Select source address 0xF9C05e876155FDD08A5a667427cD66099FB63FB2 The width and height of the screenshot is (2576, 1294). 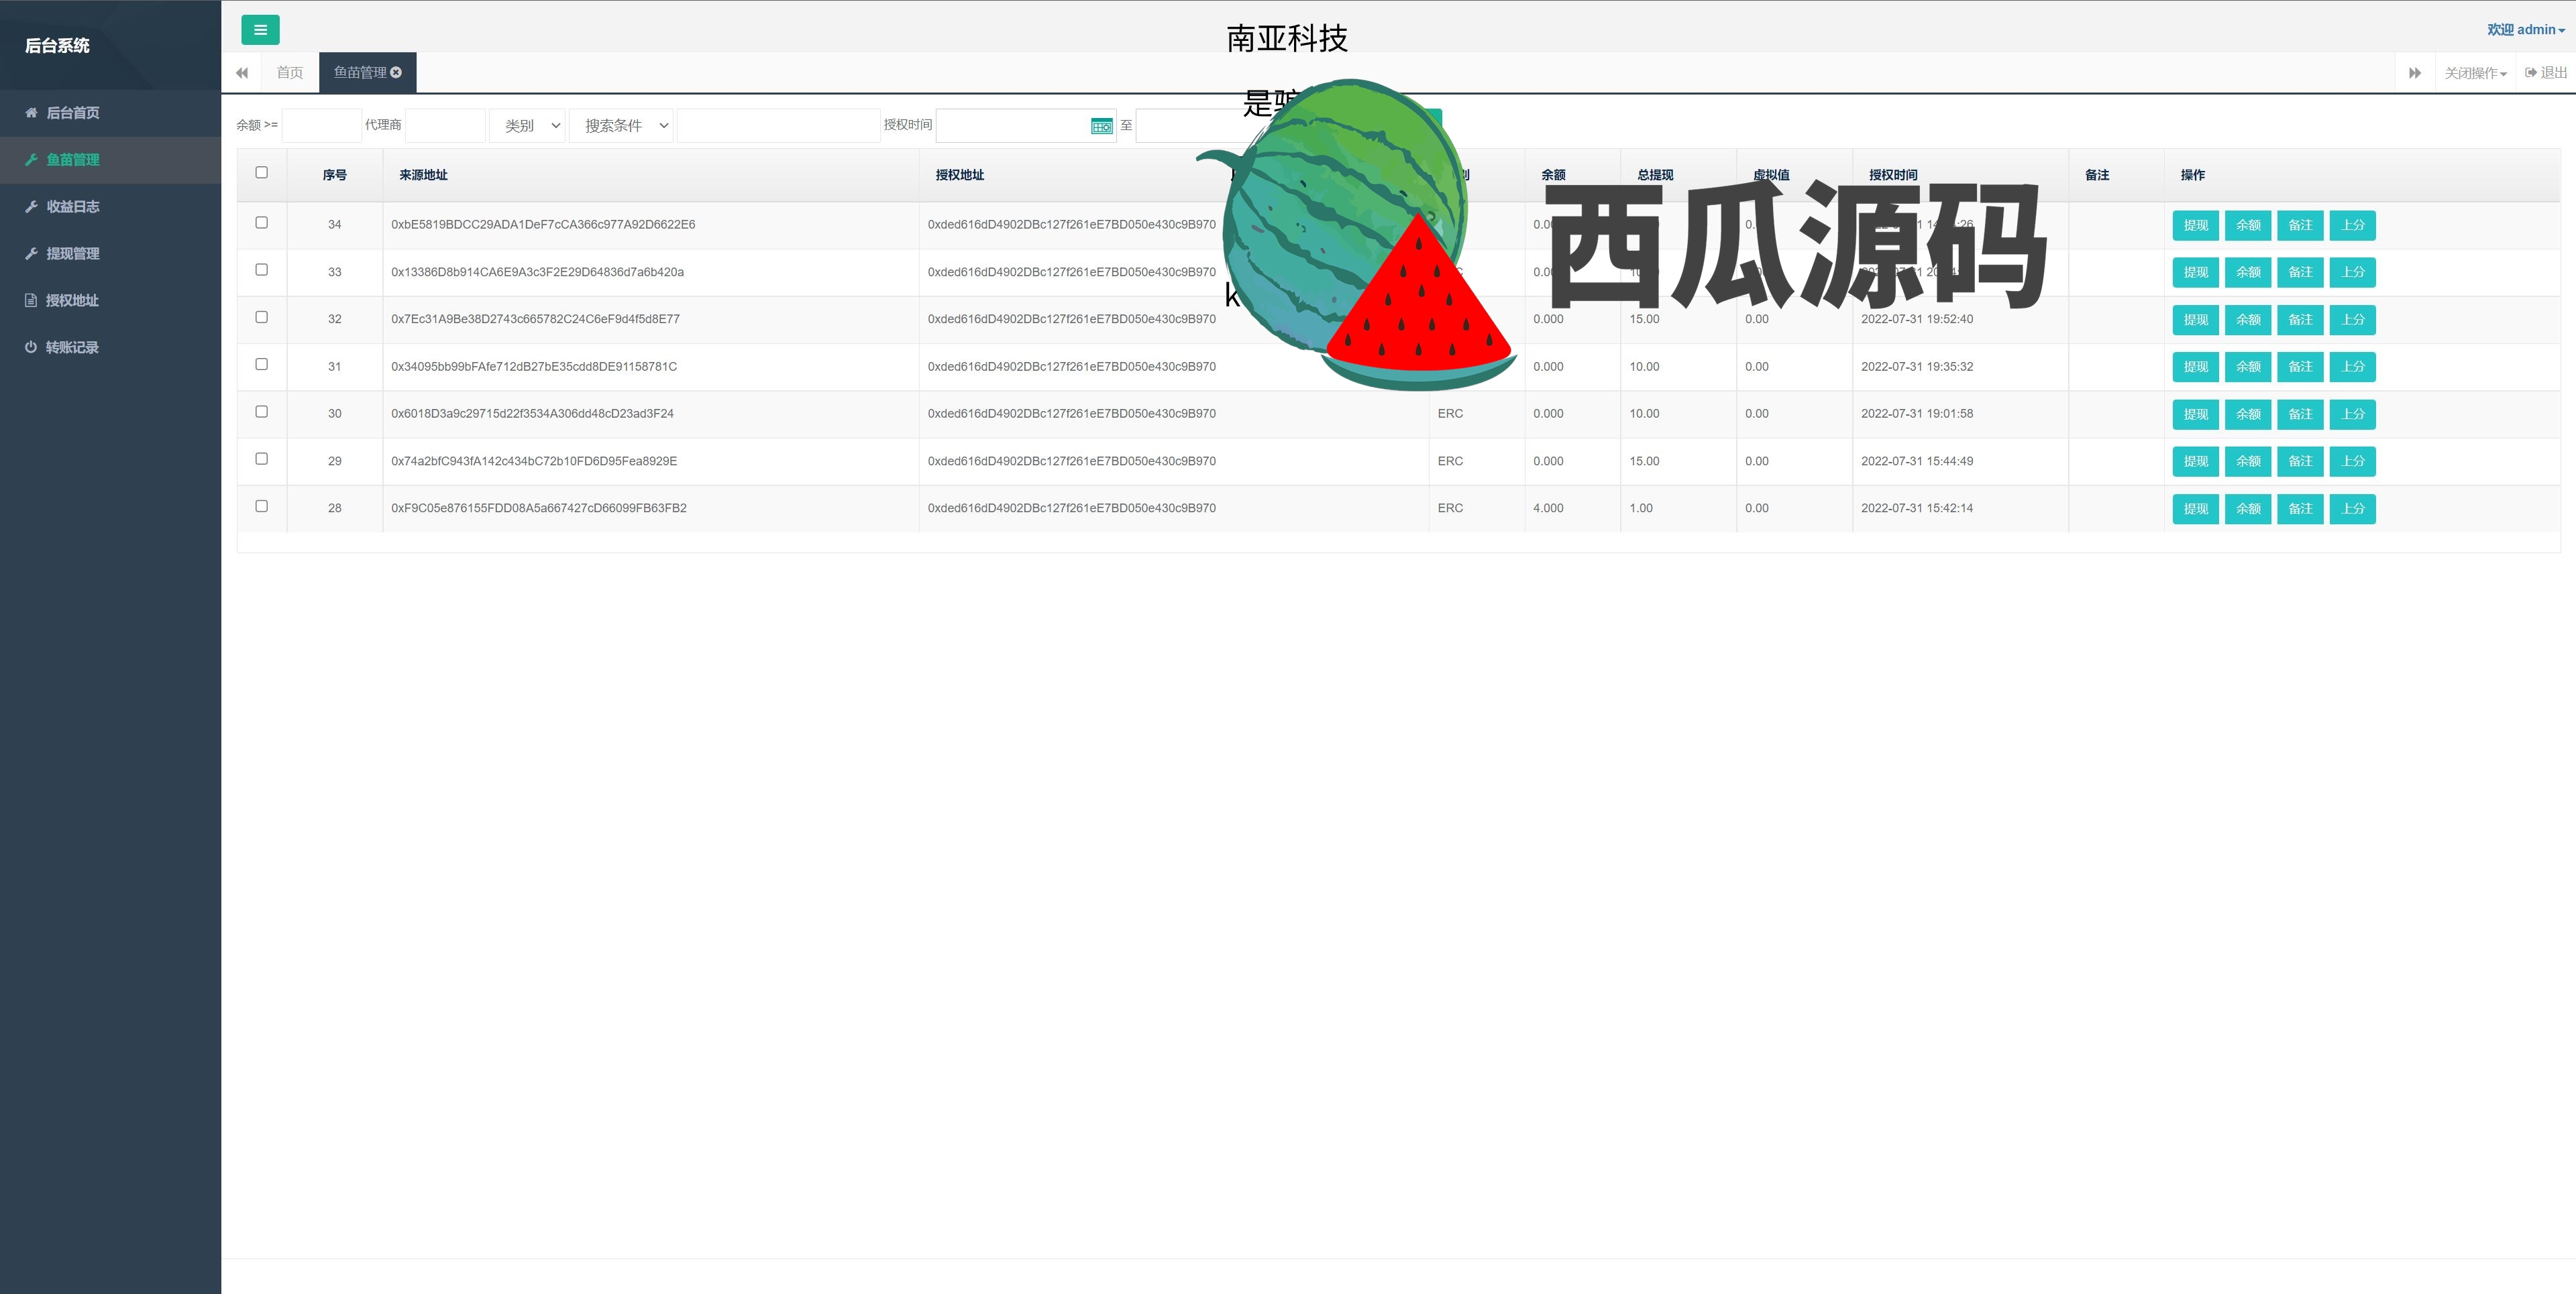tap(539, 509)
